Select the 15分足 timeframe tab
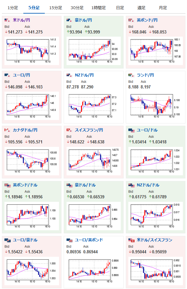The height and width of the screenshot is (289, 187). tap(56, 8)
